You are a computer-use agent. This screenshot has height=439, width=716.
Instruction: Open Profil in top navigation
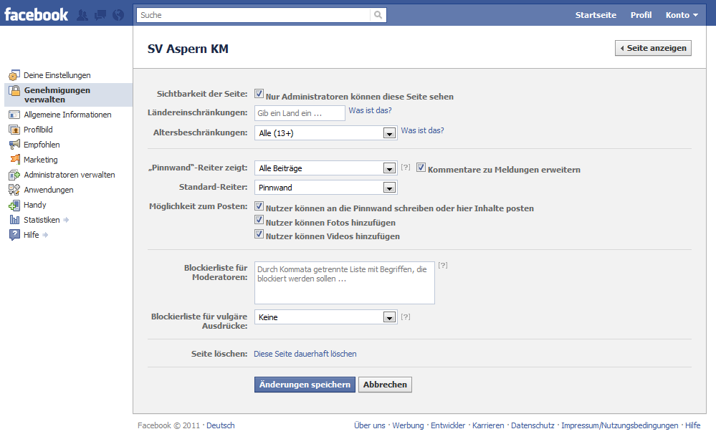point(641,15)
